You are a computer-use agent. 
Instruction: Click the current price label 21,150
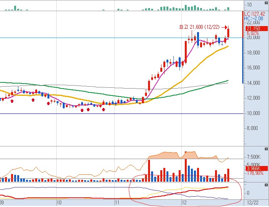point(256,28)
